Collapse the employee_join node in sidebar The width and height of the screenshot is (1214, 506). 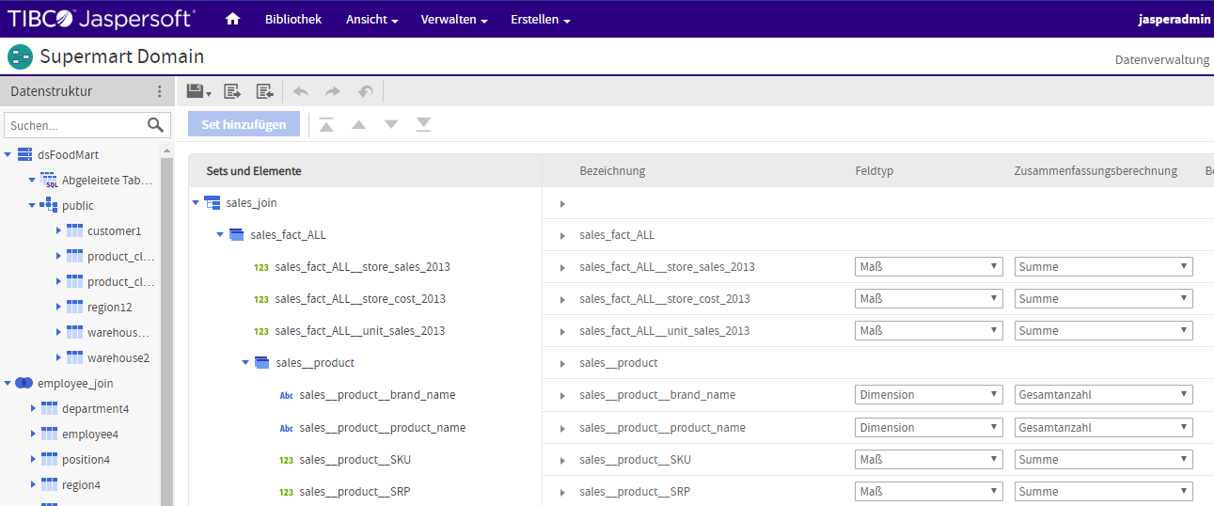click(8, 384)
